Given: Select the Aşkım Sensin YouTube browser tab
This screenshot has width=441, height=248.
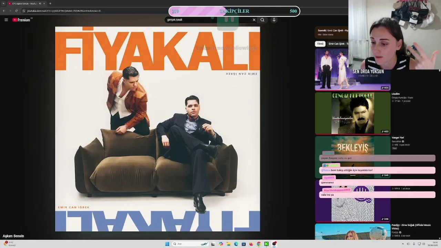Looking at the screenshot, I should [x=27, y=3].
